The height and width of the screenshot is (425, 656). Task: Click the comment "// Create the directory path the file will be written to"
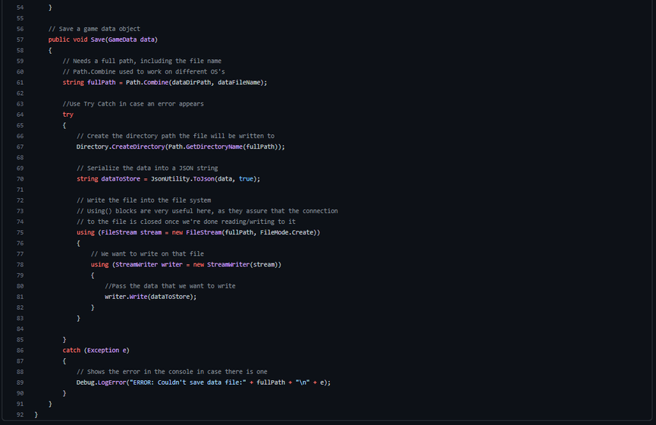pyautogui.click(x=175, y=136)
